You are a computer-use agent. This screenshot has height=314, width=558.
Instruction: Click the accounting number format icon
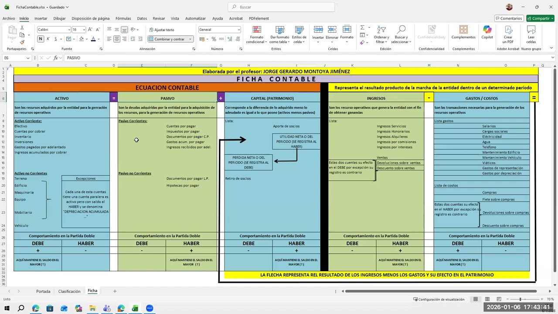click(202, 39)
